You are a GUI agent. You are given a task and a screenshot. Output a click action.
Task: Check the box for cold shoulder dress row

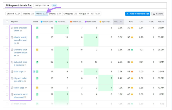[7, 28]
